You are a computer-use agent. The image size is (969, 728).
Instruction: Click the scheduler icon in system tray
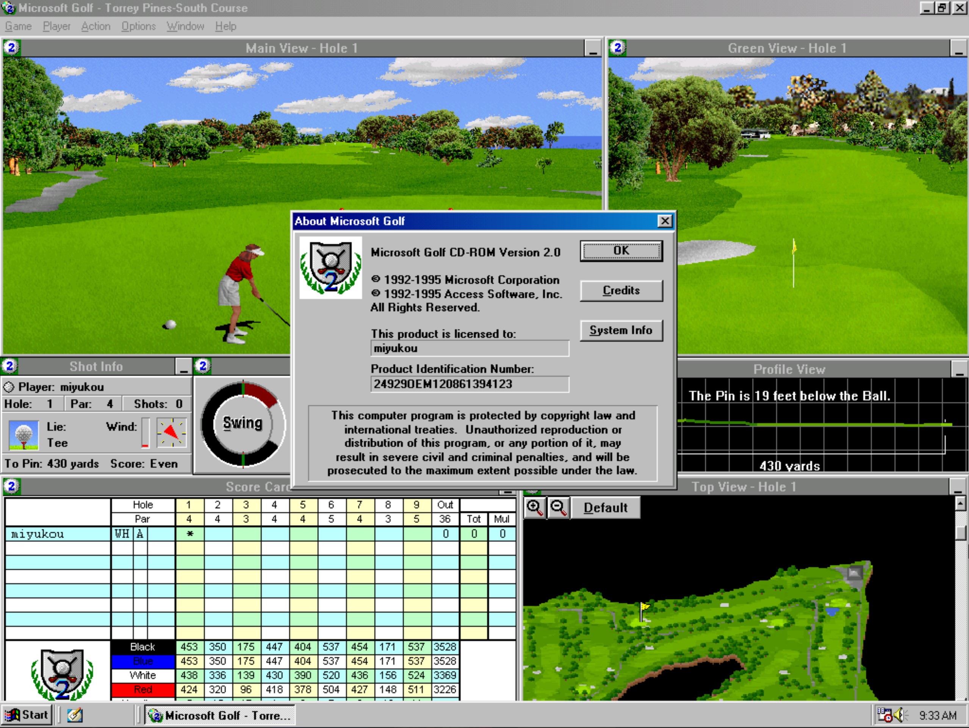point(884,715)
